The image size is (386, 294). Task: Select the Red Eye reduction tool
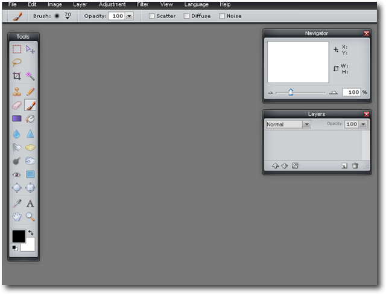pos(17,174)
